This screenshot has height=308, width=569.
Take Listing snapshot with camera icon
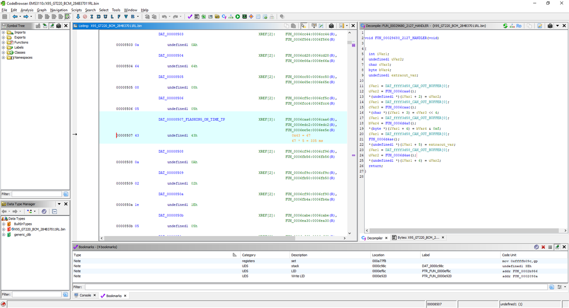tap(331, 26)
